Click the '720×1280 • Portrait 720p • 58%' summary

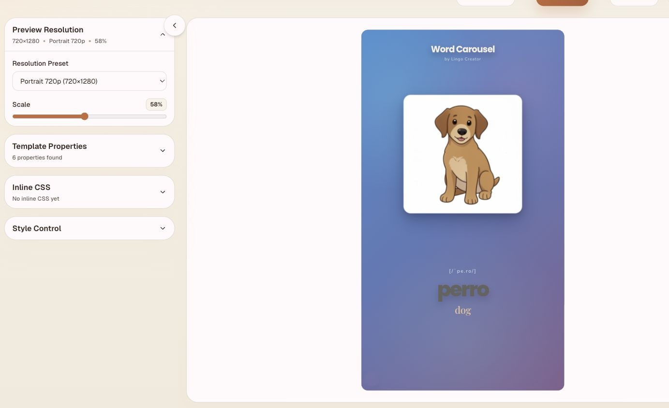coord(59,41)
